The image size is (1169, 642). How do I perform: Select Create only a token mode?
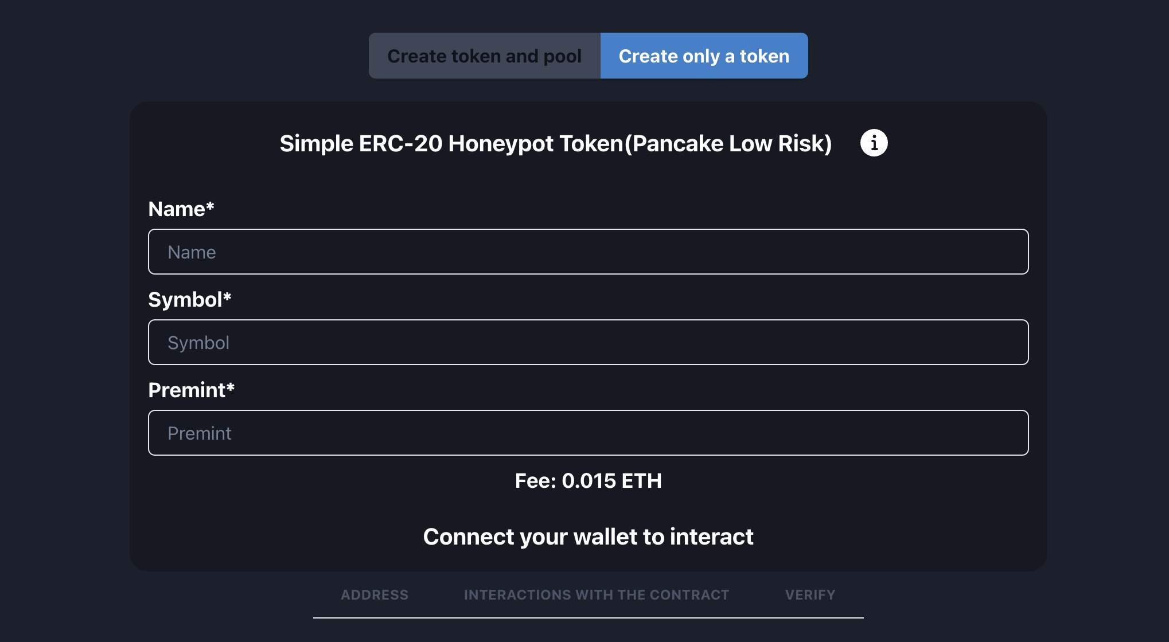click(704, 56)
